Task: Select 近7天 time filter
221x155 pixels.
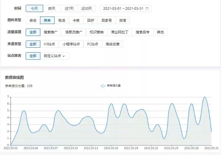Action: tap(69, 9)
